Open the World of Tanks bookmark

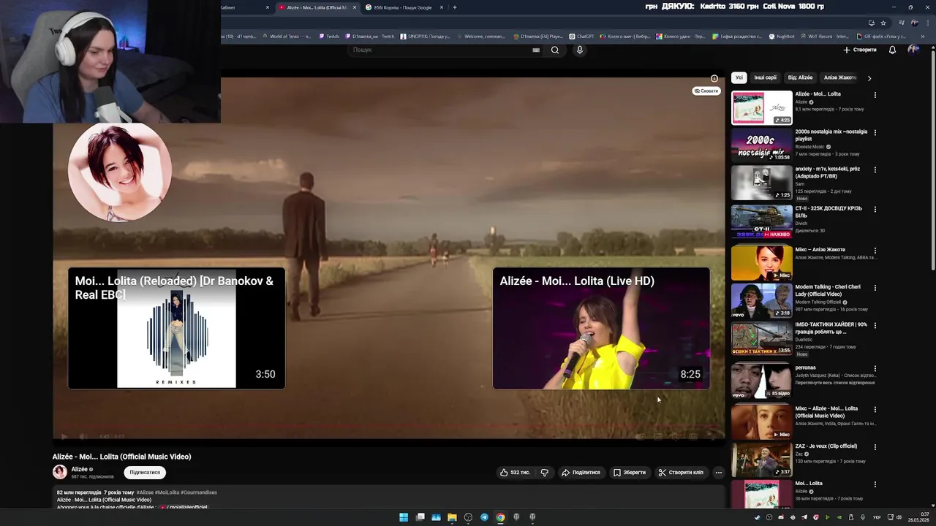287,36
